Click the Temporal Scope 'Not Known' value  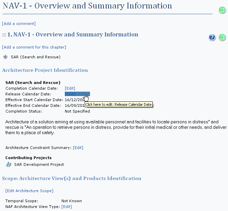[x=72, y=201]
